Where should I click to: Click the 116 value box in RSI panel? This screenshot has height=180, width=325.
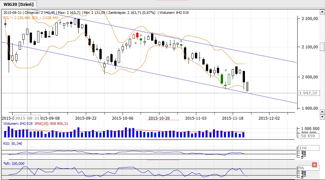tap(303, 148)
